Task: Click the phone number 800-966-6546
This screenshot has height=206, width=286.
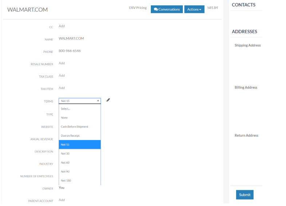Action: click(x=70, y=51)
